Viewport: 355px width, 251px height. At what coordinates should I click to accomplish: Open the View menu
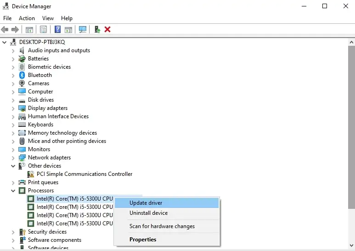(48, 18)
